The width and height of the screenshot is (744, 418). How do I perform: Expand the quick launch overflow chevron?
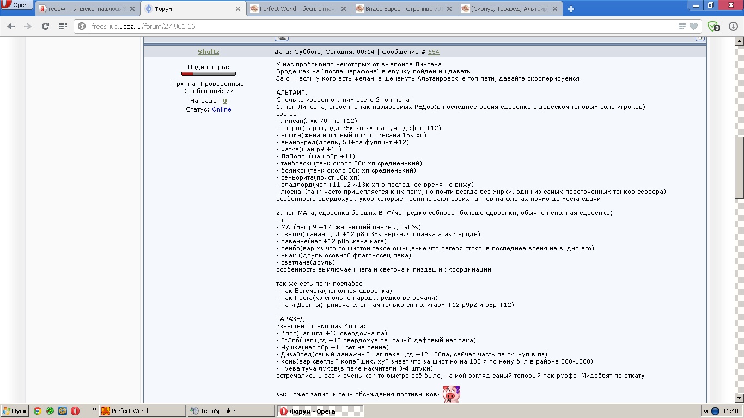[95, 409]
